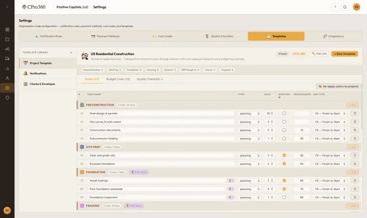Toggle weather checkbox for Site survey & soils report
This screenshot has width=367, height=218.
click(x=284, y=122)
